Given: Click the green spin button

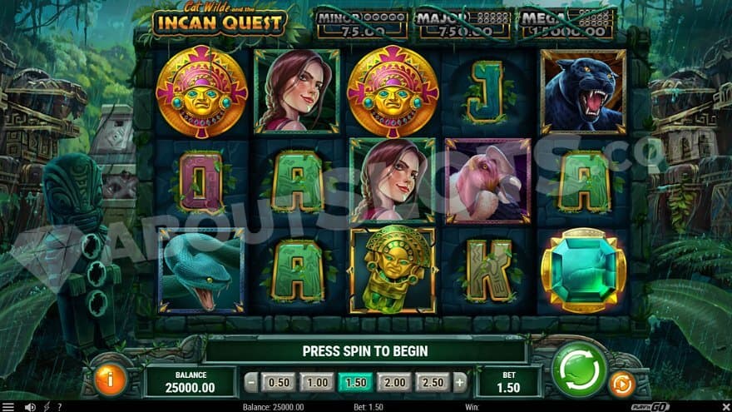Looking at the screenshot, I should point(579,370).
